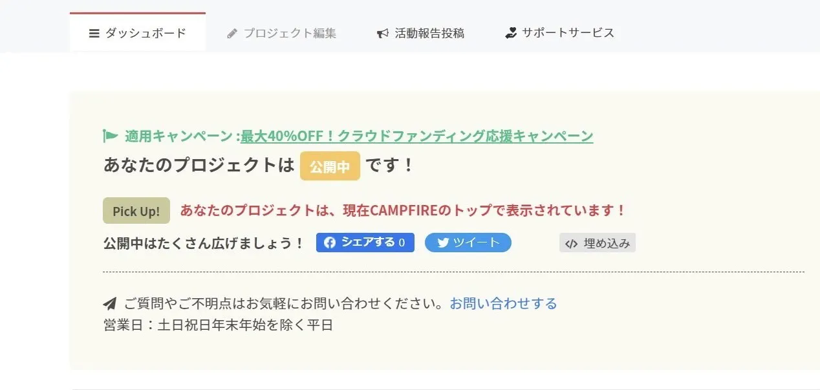Go to the 活動報告投稿 tab
This screenshot has width=820, height=390.
click(x=429, y=33)
